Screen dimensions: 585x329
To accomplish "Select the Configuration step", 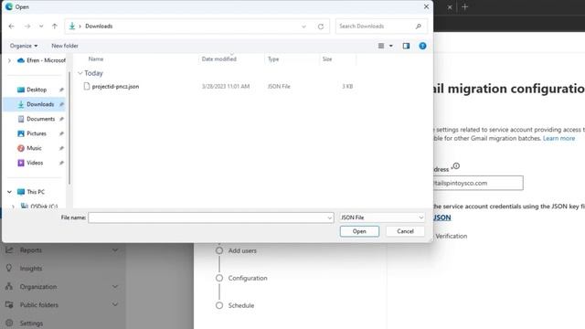I will pyautogui.click(x=248, y=278).
